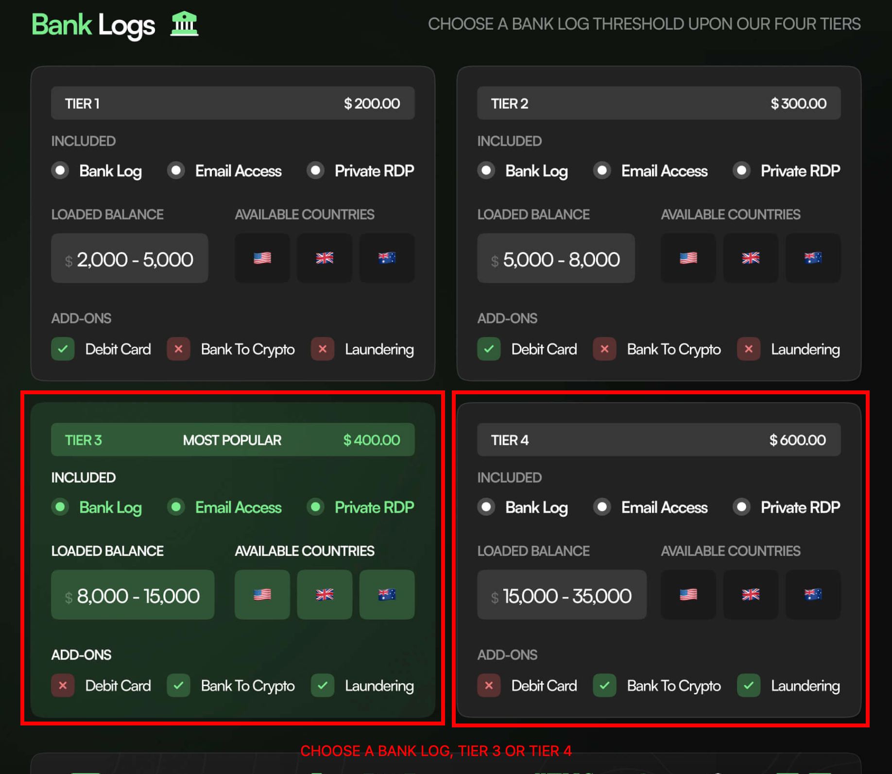The image size is (892, 774).
Task: Click the MOST POPULAR label
Action: 232,440
